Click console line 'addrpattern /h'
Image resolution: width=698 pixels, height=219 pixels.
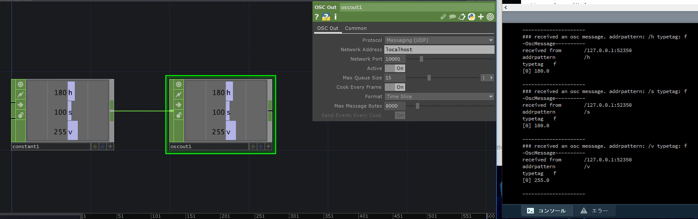(556, 57)
